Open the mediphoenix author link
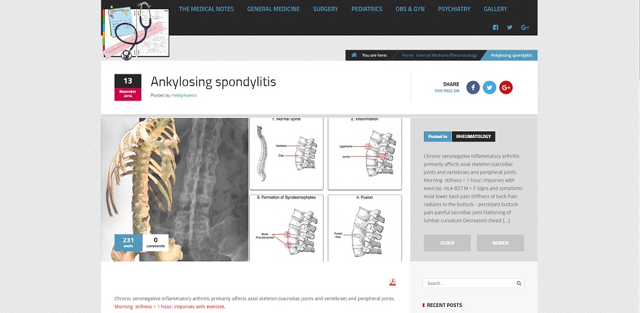The image size is (640, 313). [x=184, y=95]
